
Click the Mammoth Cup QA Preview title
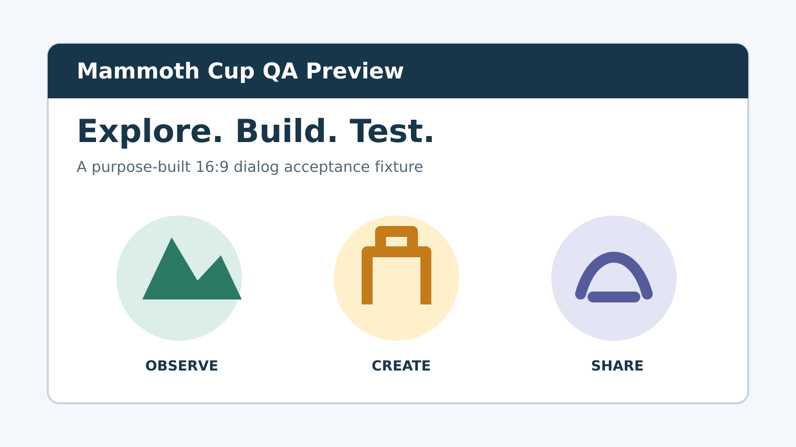click(240, 71)
